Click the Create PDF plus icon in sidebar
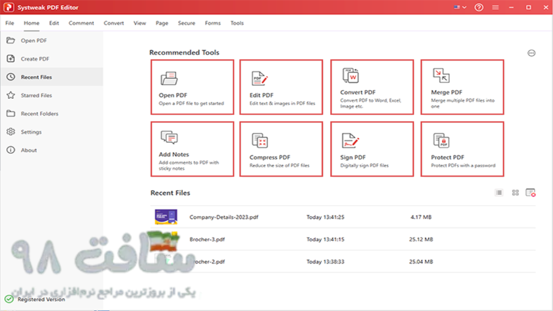The width and height of the screenshot is (553, 311). click(x=11, y=58)
